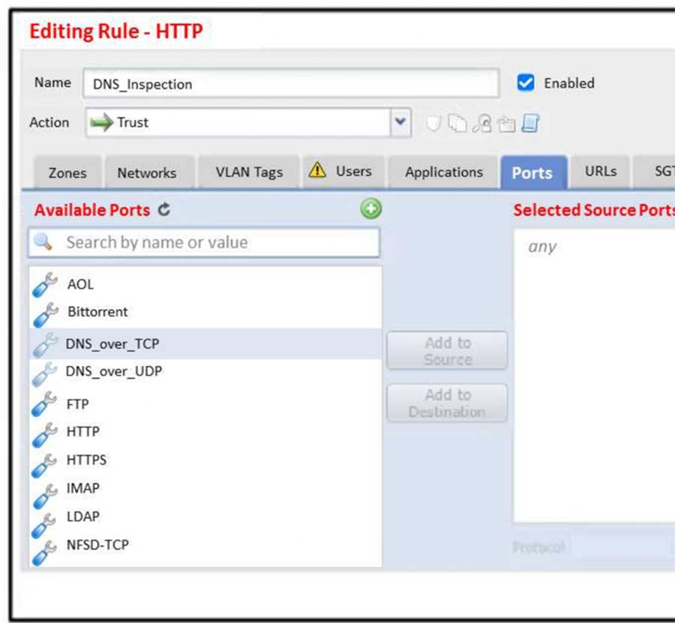Click the Name field containing DNS_Inspection
The width and height of the screenshot is (675, 623).
290,84
